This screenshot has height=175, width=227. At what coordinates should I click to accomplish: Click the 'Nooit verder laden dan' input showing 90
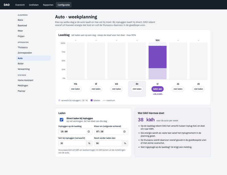point(108,143)
